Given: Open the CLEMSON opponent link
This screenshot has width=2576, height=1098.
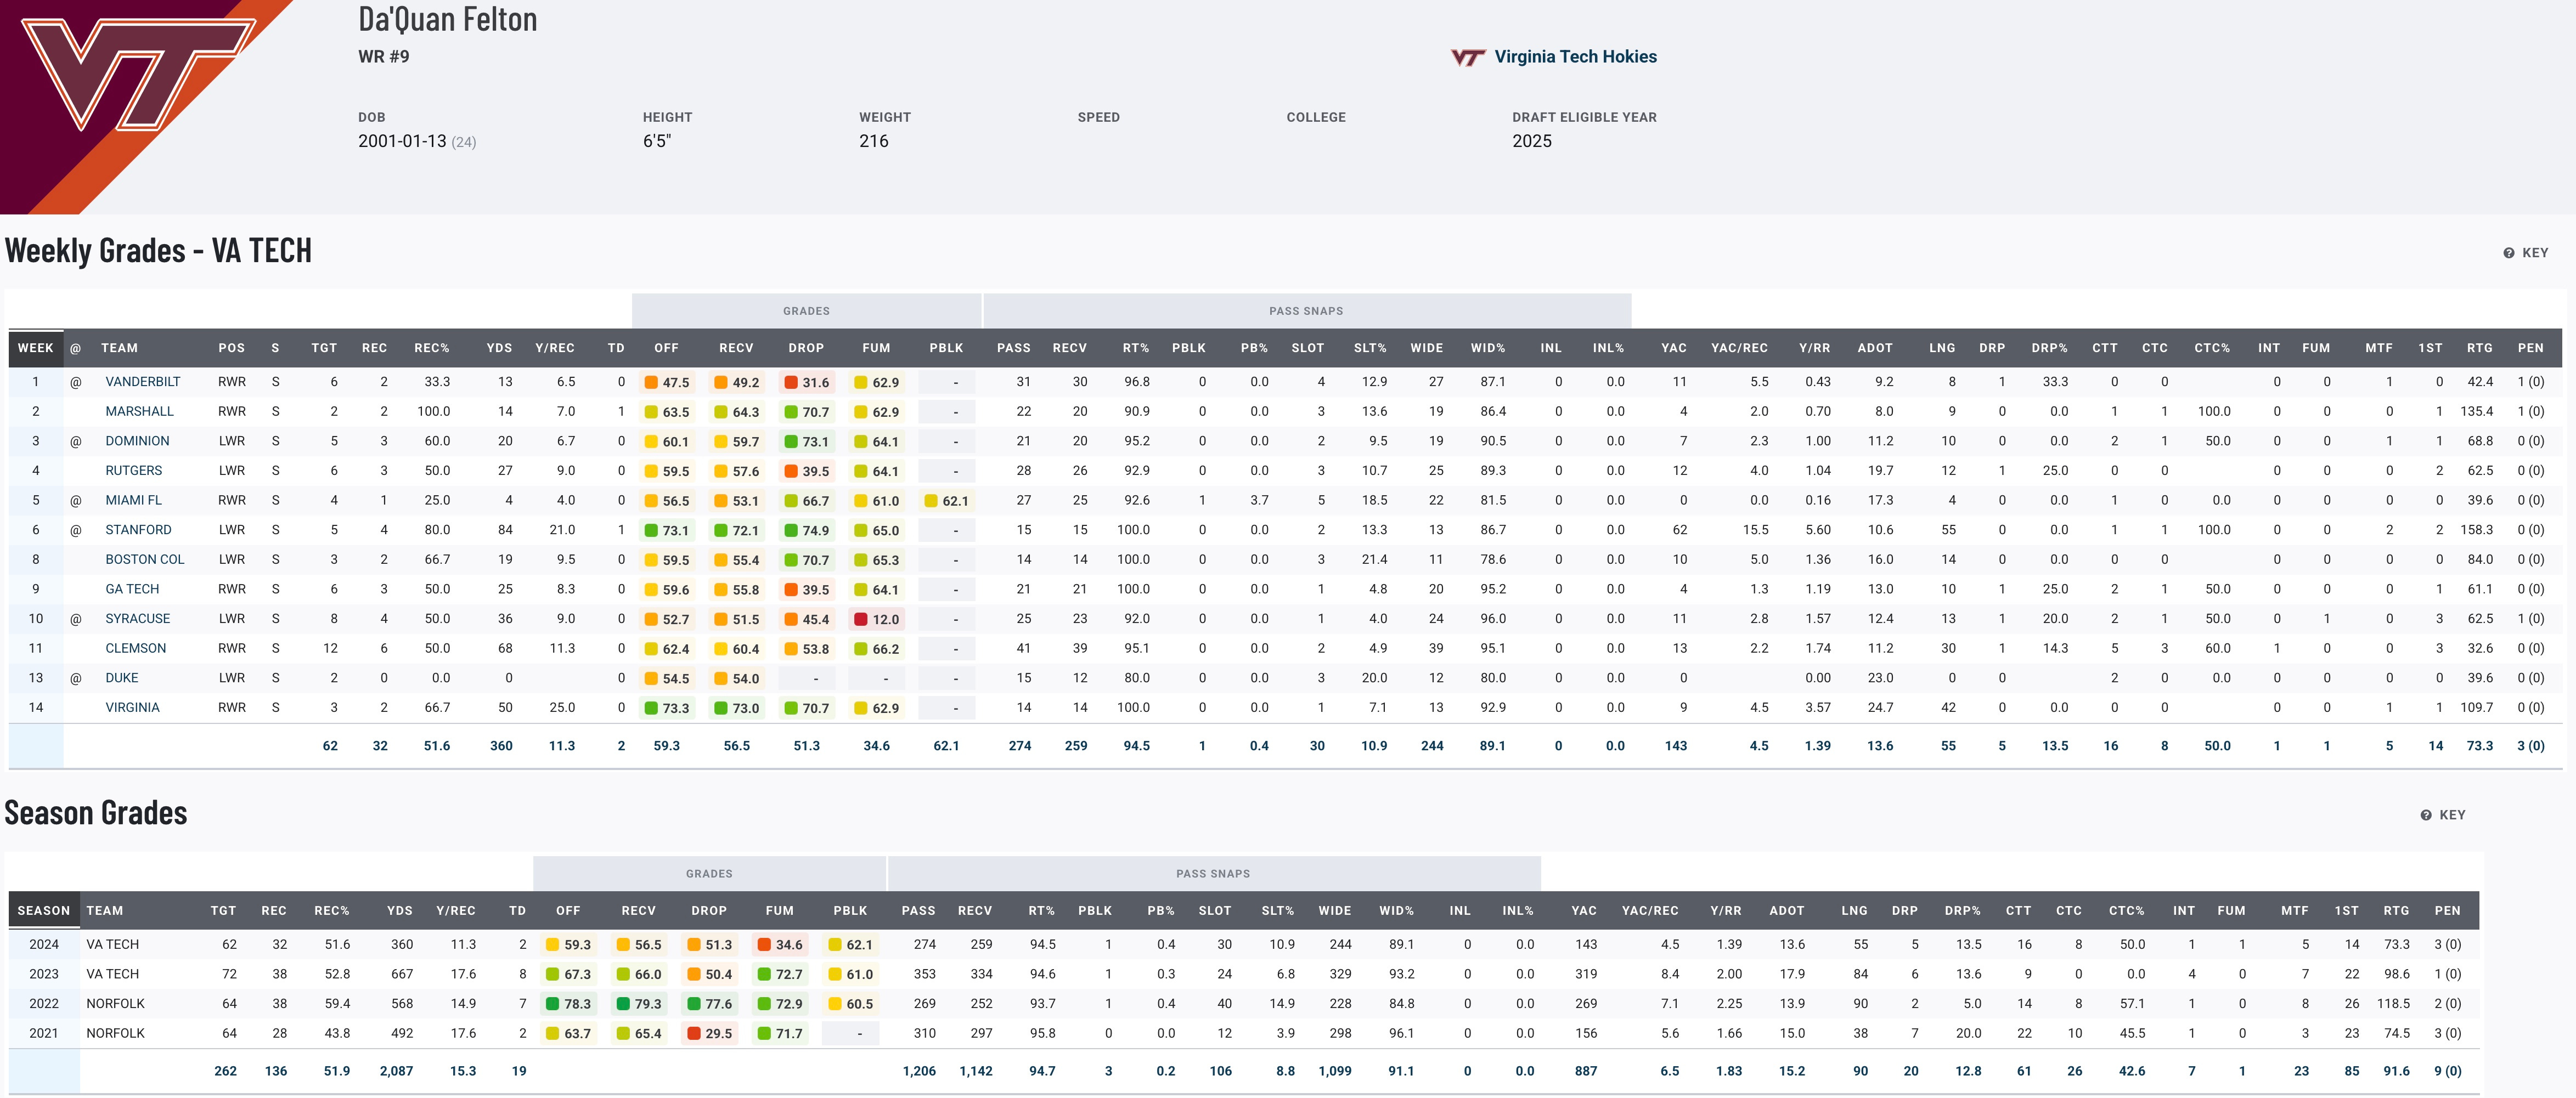Looking at the screenshot, I should pyautogui.click(x=136, y=648).
